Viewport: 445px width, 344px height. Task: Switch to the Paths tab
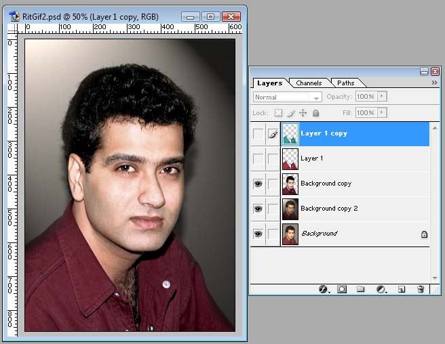pyautogui.click(x=346, y=83)
